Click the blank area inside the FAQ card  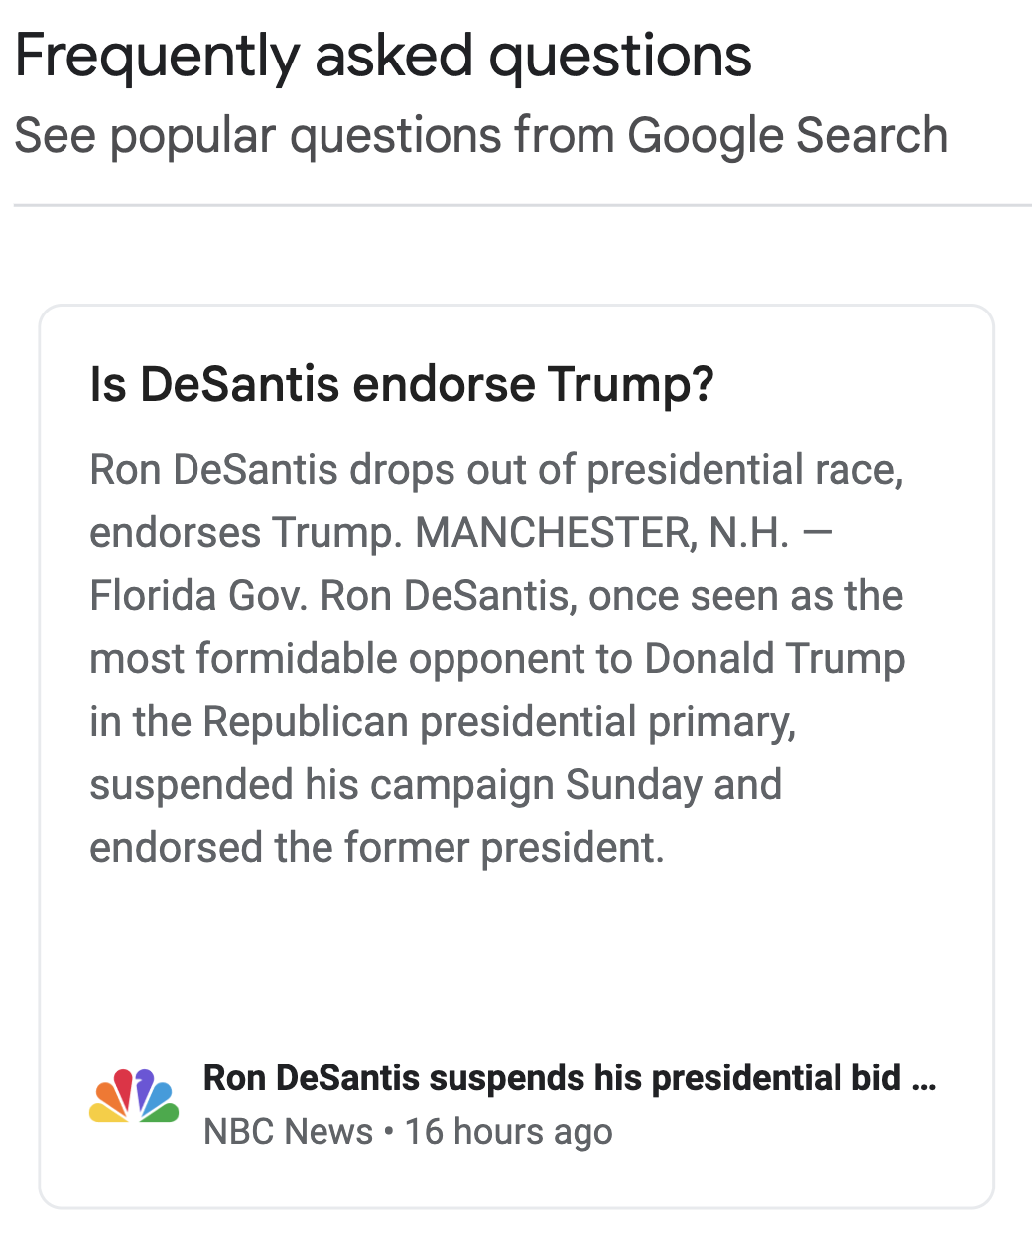coord(516,952)
